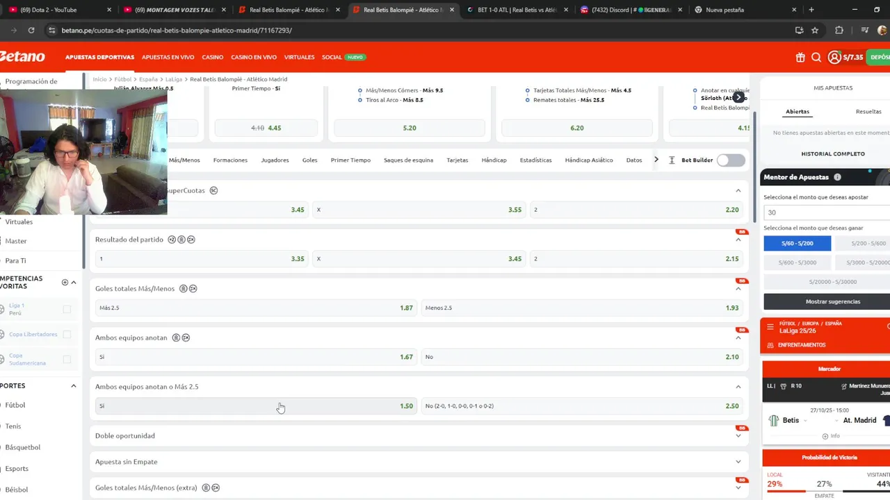Bookmark this page with the star icon

[x=815, y=31]
